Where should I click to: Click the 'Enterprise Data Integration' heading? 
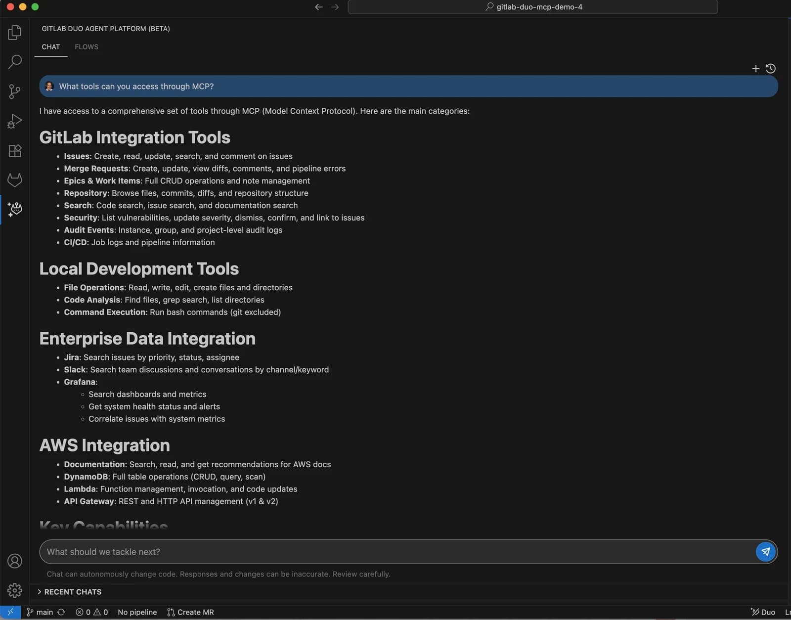coord(147,339)
